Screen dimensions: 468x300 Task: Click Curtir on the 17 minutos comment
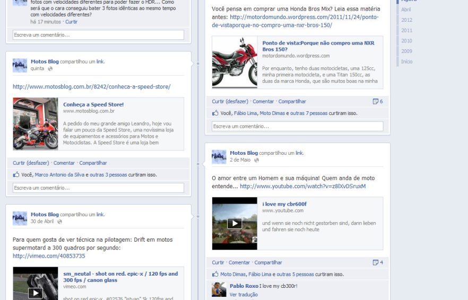pos(71,22)
